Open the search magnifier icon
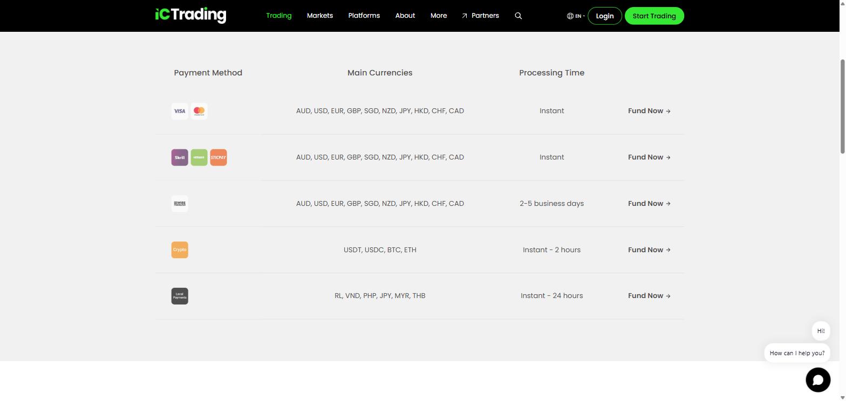846x401 pixels. [x=518, y=16]
